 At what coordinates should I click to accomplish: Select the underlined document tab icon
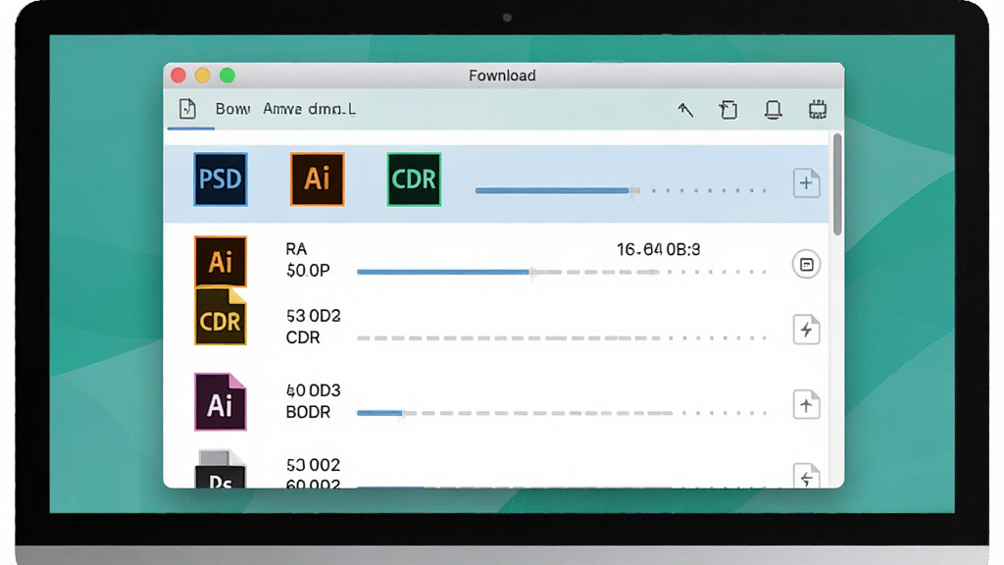pyautogui.click(x=187, y=109)
